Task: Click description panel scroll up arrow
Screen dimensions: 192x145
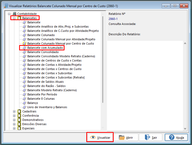Action: pyautogui.click(x=185, y=43)
